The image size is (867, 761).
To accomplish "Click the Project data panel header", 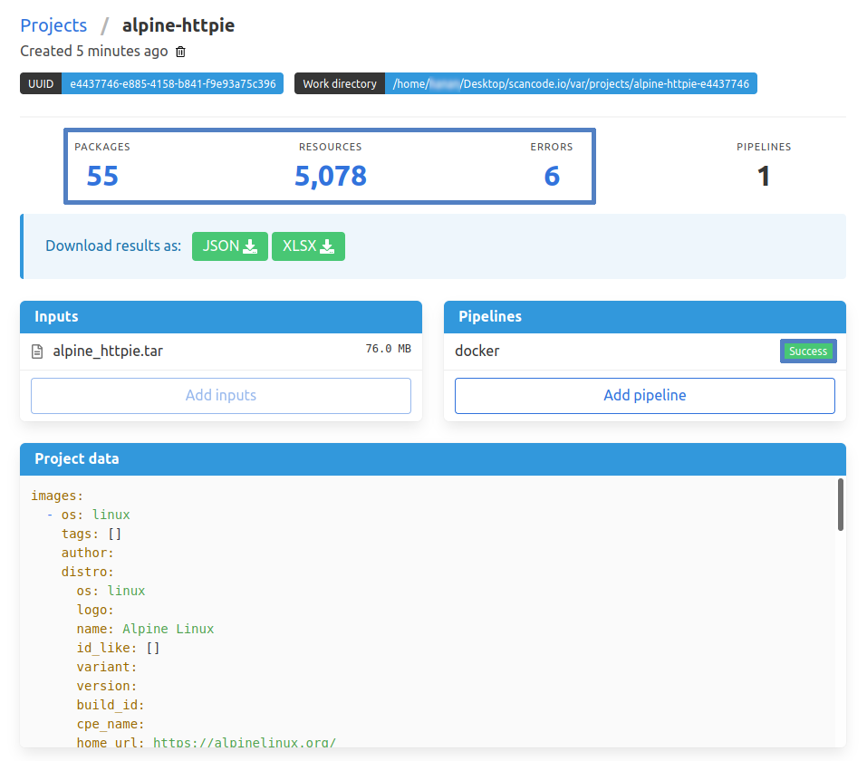I will (x=433, y=459).
